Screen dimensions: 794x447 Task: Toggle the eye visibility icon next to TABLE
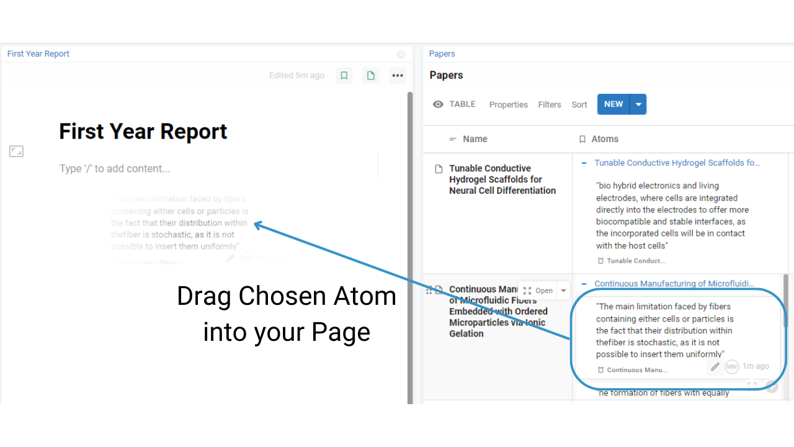coord(438,104)
